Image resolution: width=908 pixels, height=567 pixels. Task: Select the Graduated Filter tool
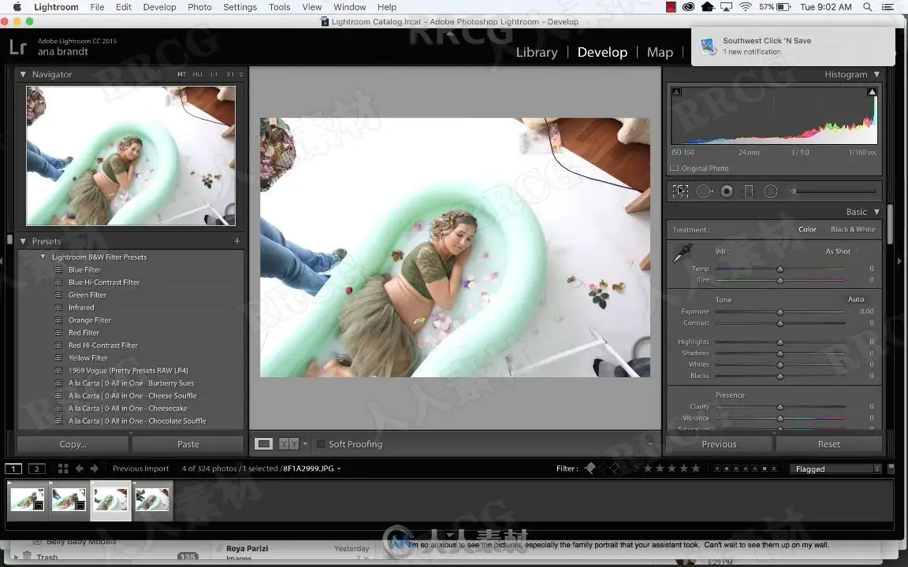click(x=749, y=191)
